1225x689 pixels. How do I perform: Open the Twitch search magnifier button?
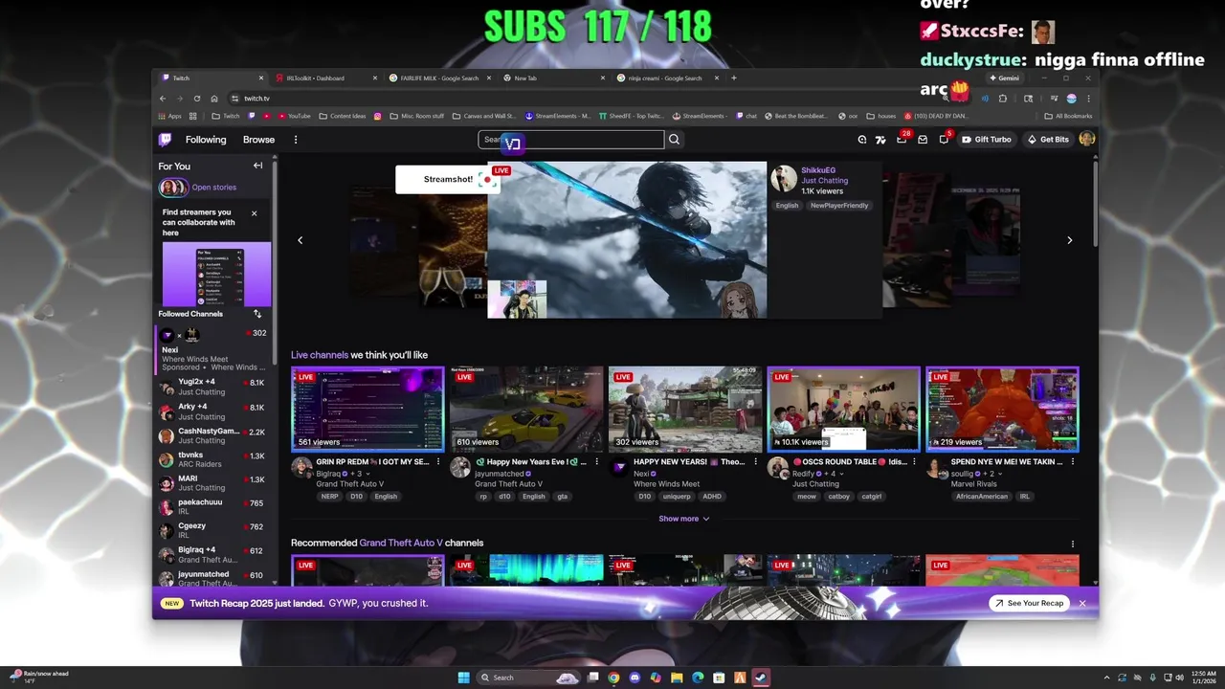[675, 140]
